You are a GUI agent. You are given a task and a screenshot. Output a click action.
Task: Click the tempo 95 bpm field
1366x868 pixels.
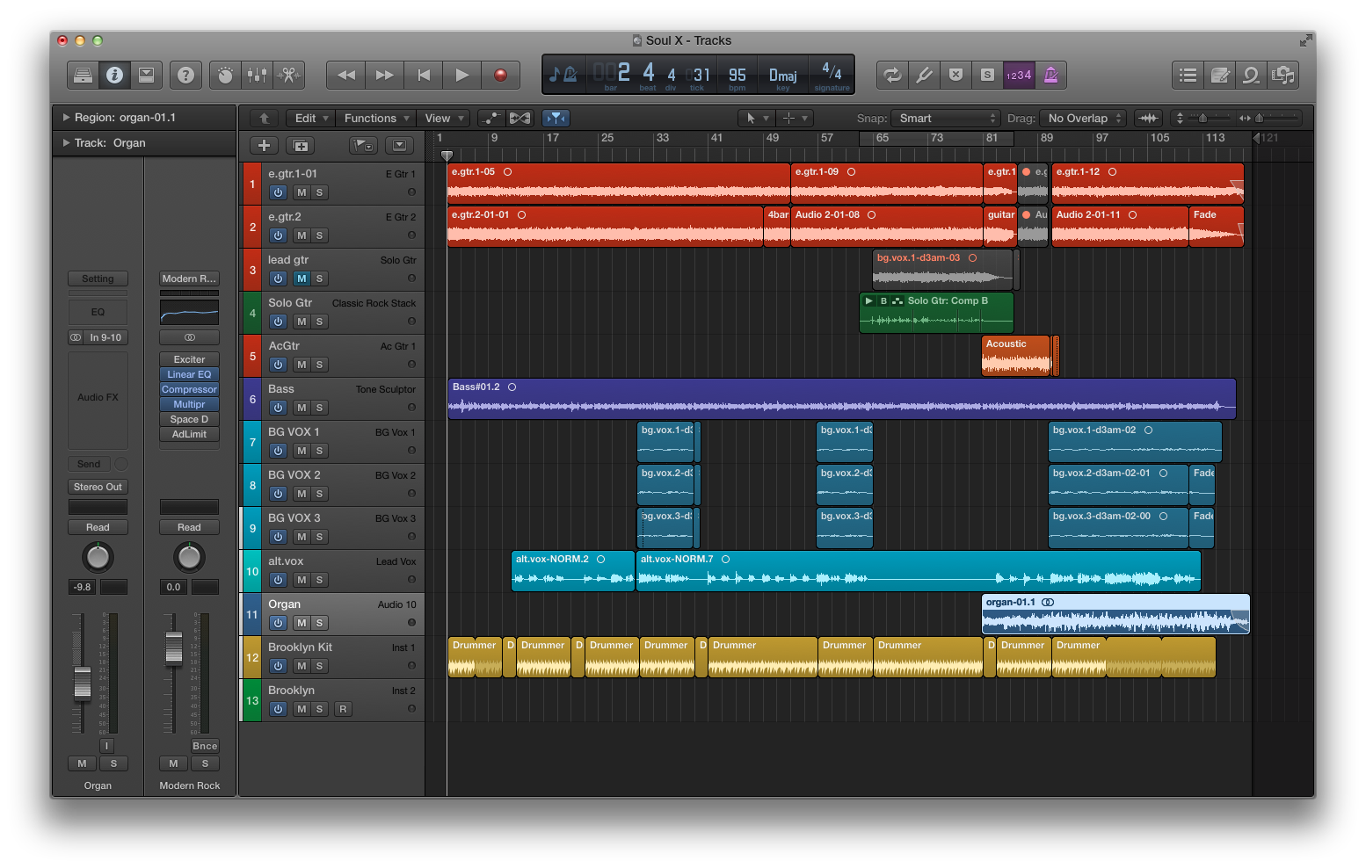[x=737, y=76]
